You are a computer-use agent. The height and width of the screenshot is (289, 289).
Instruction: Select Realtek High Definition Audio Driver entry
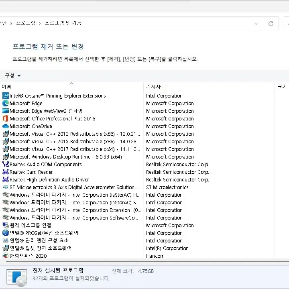[49, 179]
